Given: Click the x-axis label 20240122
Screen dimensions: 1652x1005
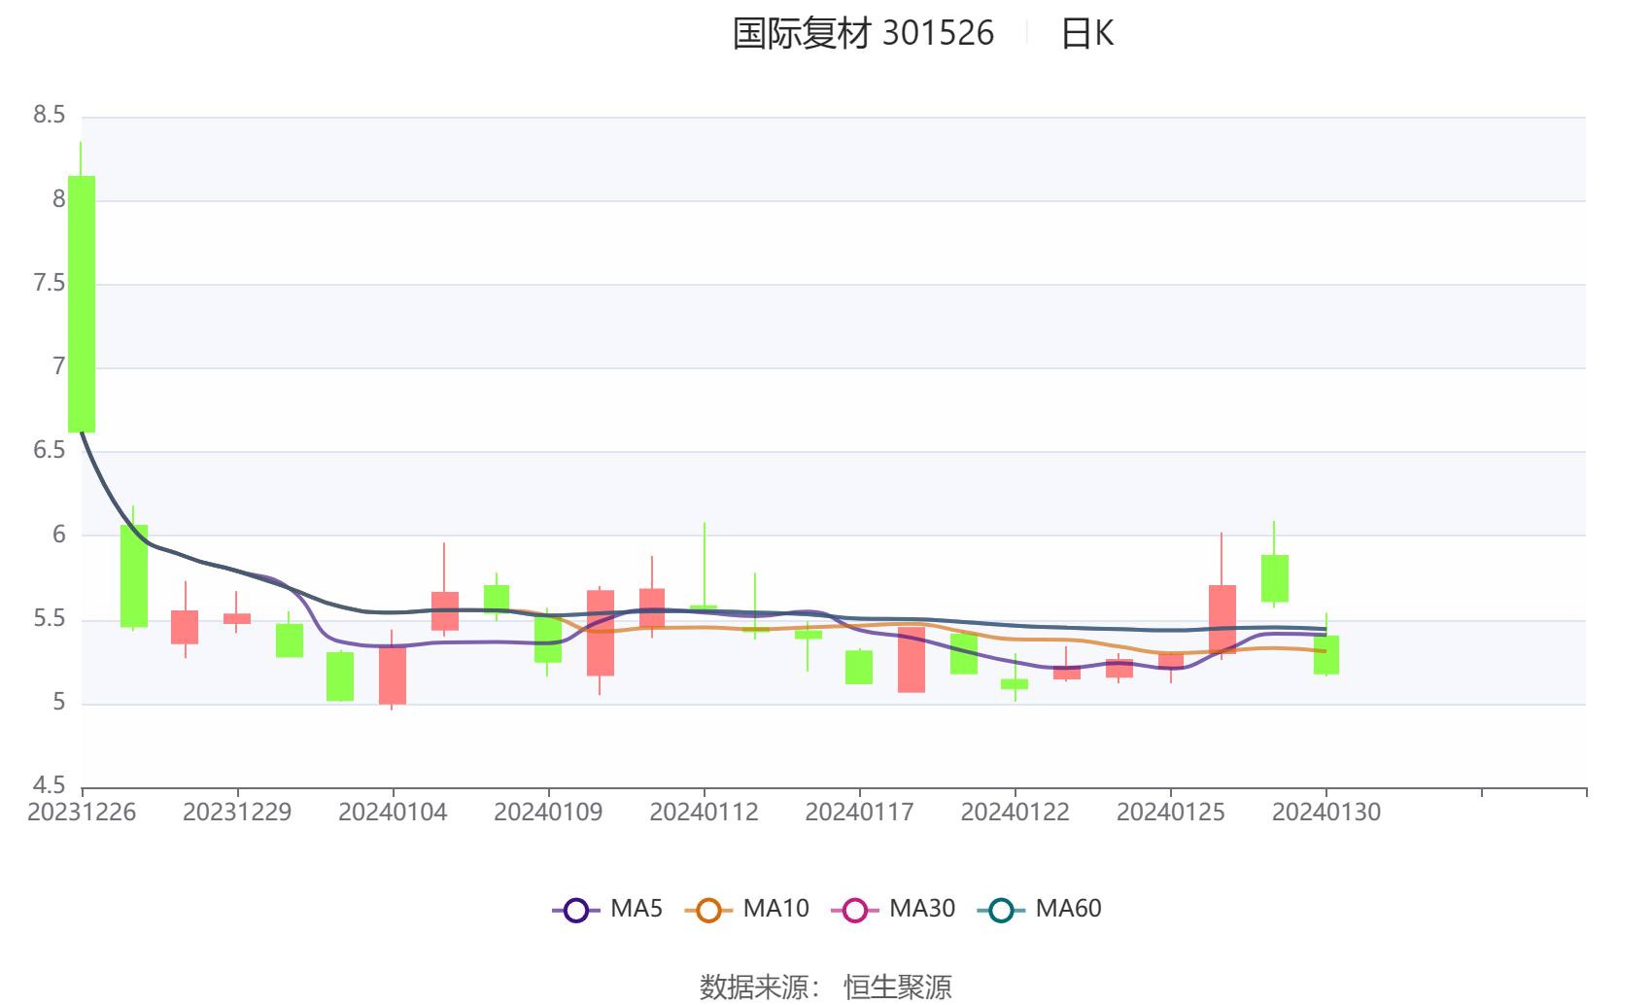Looking at the screenshot, I should [1015, 813].
